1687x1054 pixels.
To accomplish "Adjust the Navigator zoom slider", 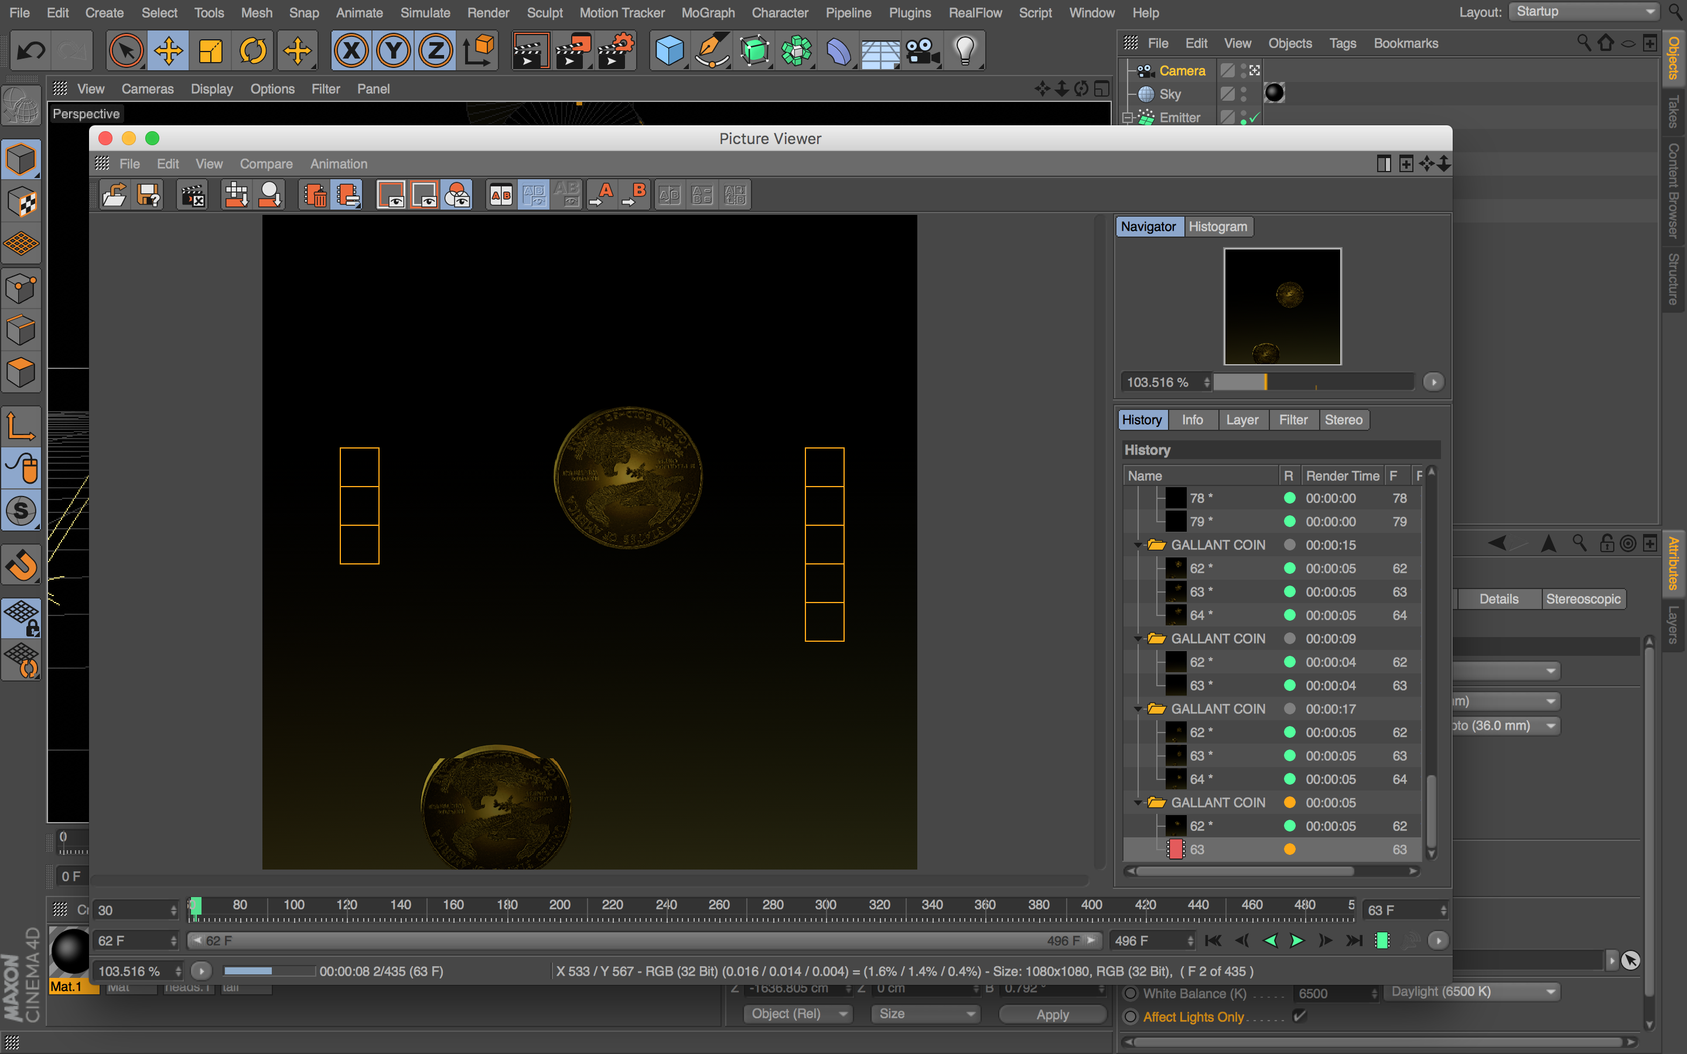I will pyautogui.click(x=1313, y=382).
